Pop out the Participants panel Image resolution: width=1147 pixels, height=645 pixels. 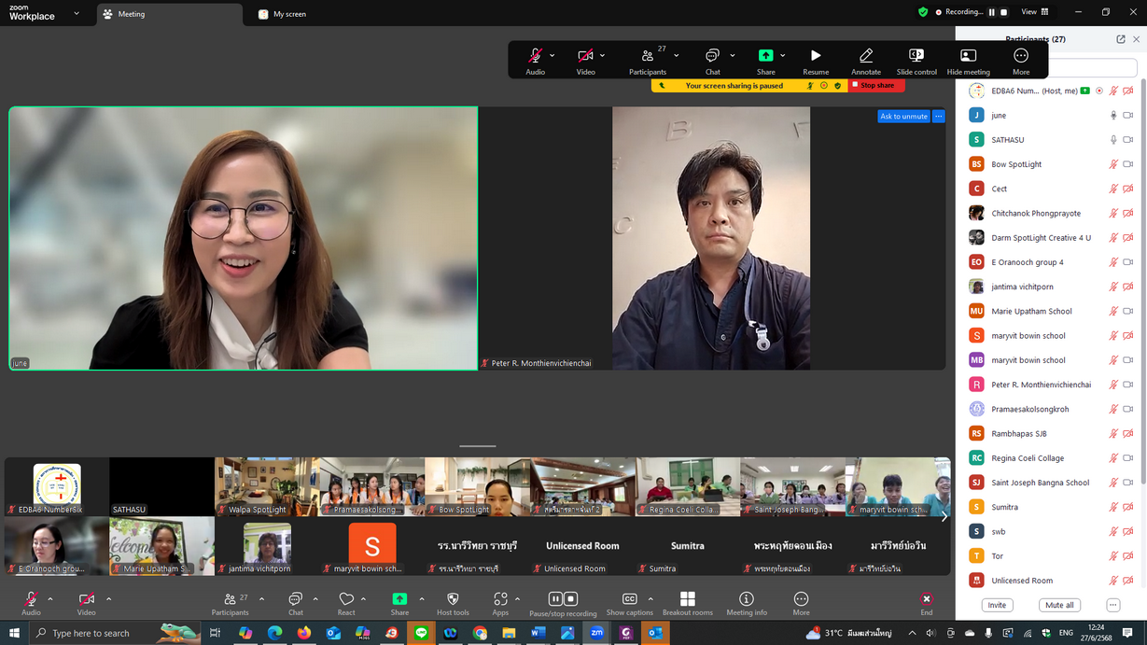1120,39
